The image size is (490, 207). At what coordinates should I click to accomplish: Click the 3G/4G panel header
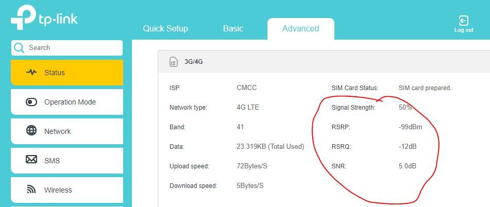[x=309, y=62]
